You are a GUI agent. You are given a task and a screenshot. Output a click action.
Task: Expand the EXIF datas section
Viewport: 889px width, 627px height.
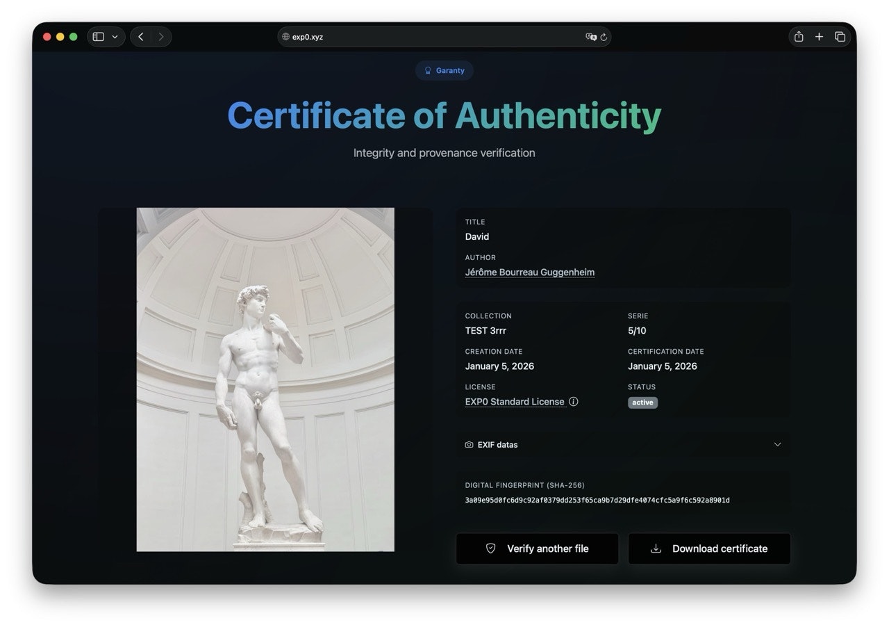[623, 445]
